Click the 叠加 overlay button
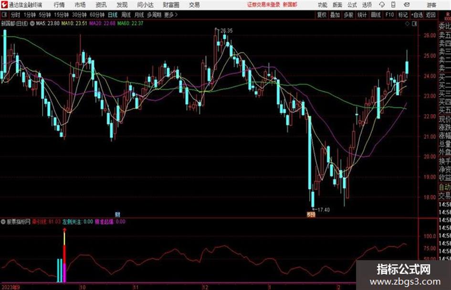 [335, 15]
